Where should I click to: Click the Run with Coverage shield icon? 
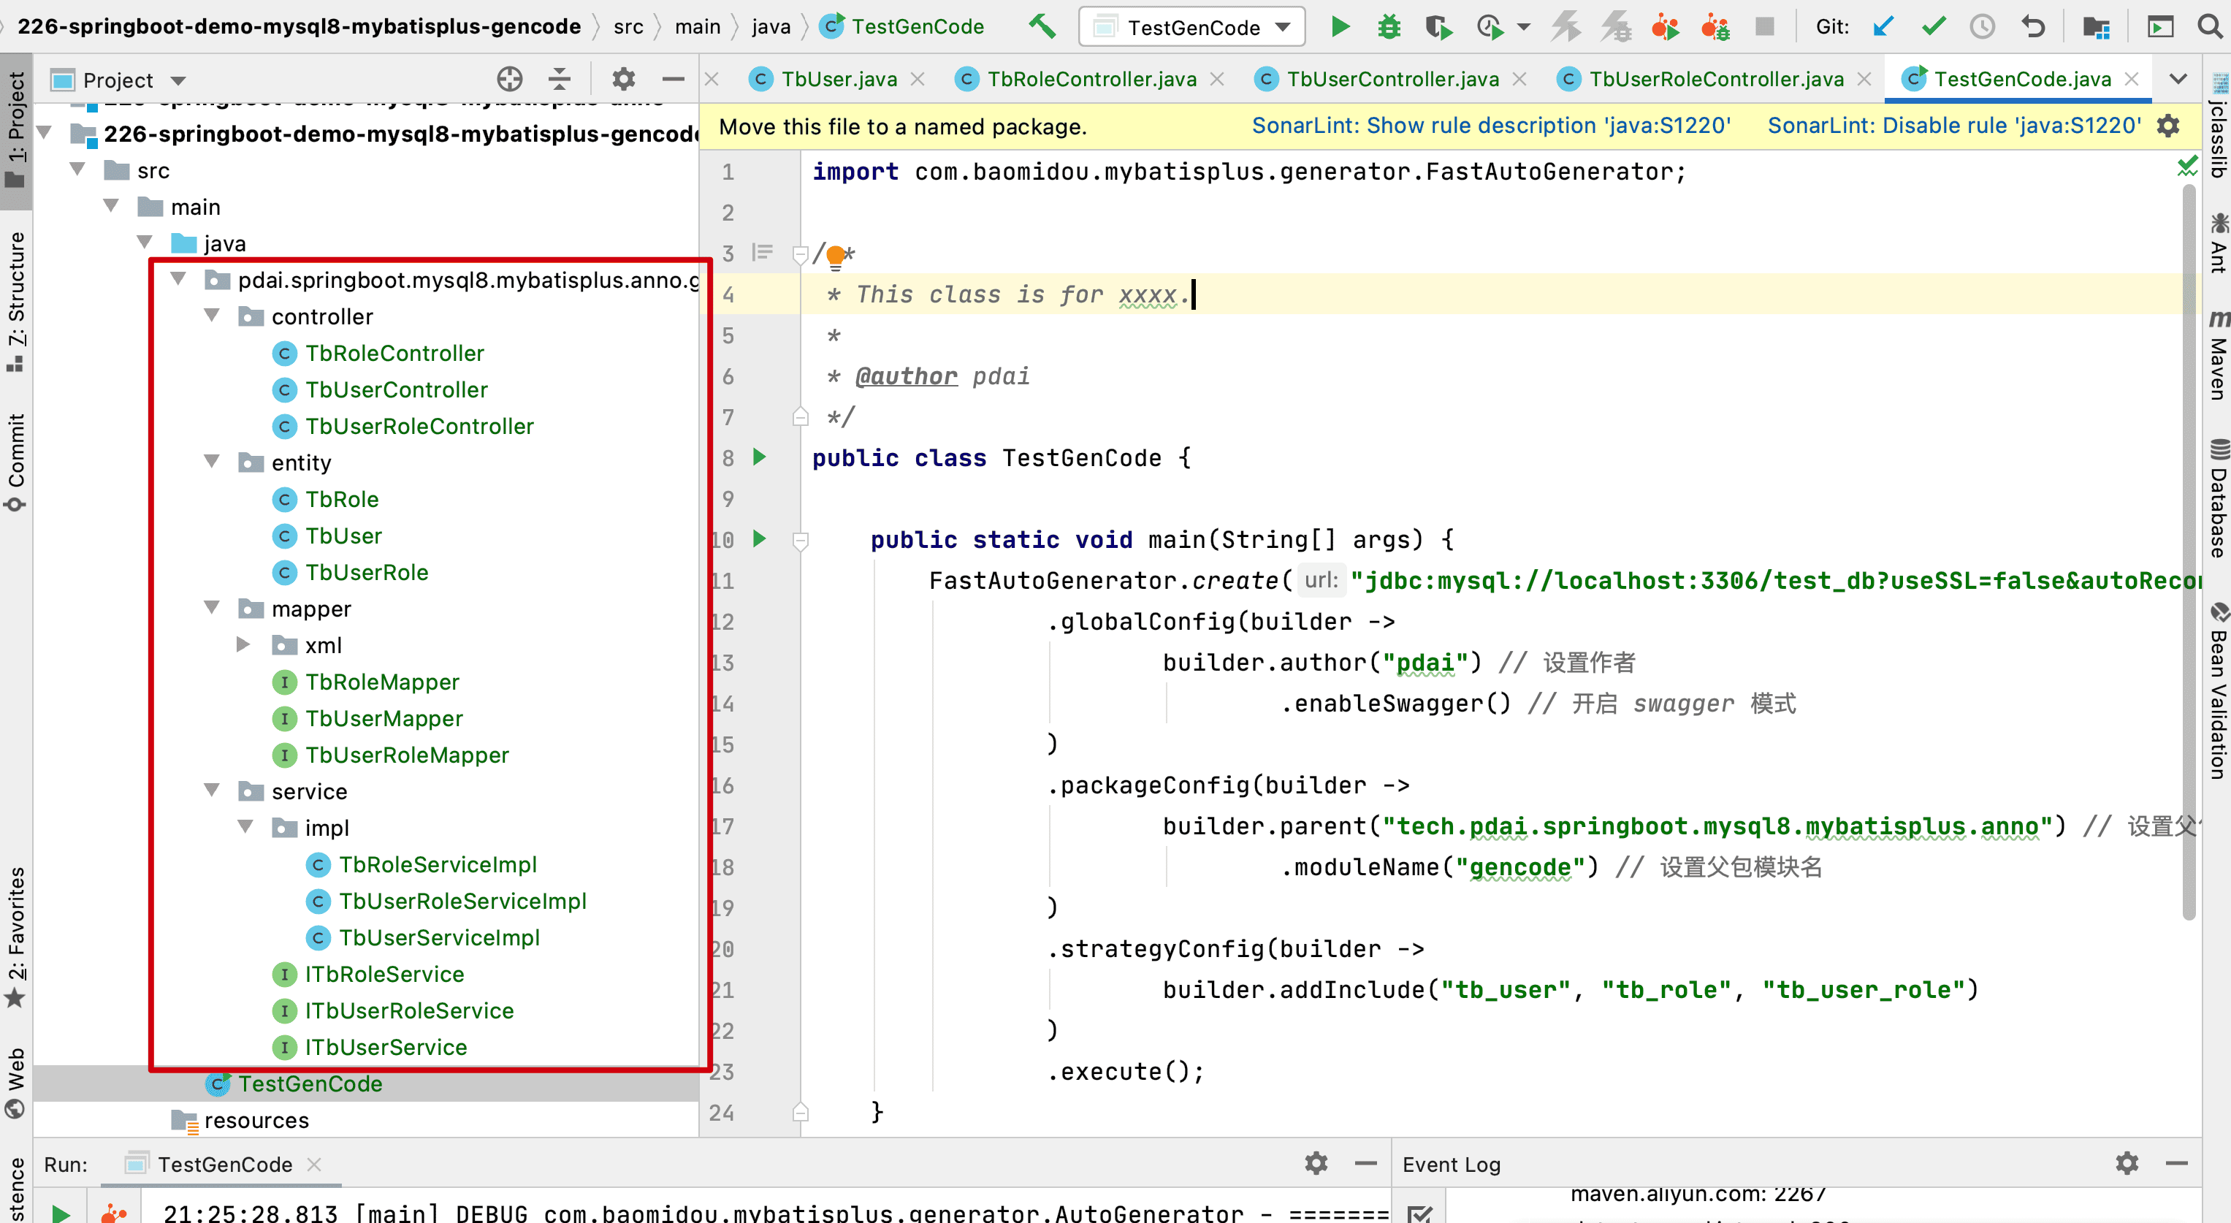coord(1438,27)
